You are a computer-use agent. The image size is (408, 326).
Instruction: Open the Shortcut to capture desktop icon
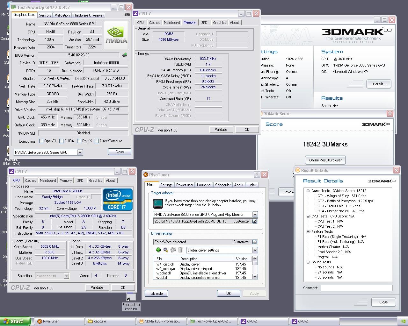pyautogui.click(x=131, y=301)
